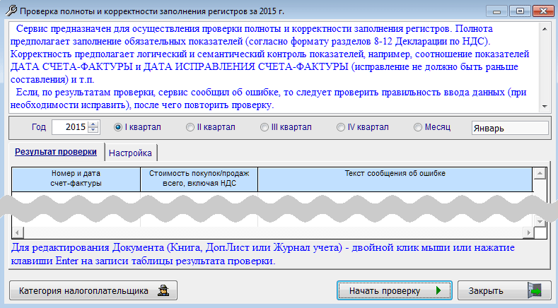The width and height of the screenshot is (558, 308).
Task: Select the II квартал radio button
Action: pos(190,127)
